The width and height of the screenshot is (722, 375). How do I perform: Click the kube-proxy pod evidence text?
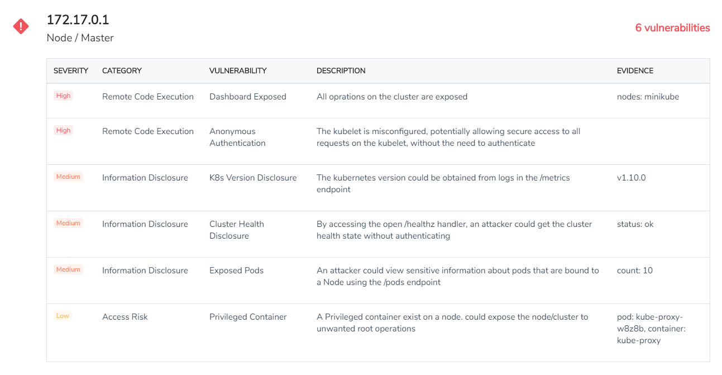(651, 329)
